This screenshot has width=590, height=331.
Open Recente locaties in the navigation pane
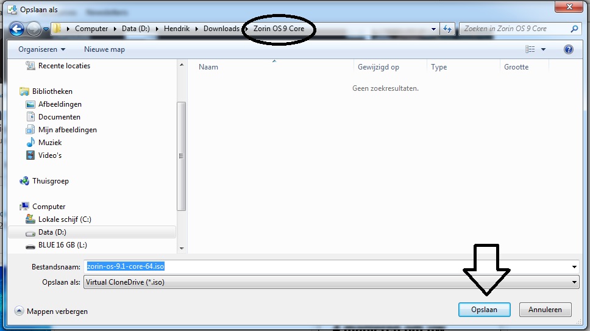64,66
